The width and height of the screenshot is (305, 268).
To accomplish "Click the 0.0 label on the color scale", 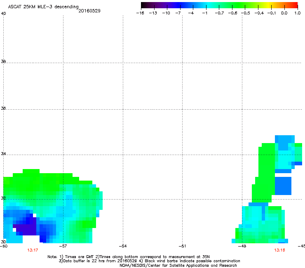I will coord(284,13).
